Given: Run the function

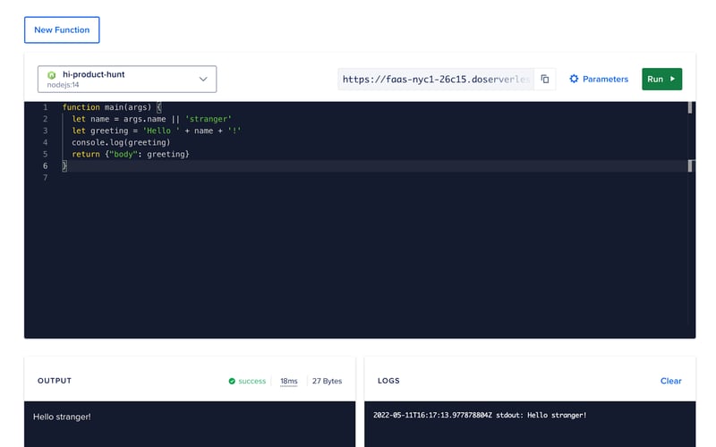Looking at the screenshot, I should 661,79.
